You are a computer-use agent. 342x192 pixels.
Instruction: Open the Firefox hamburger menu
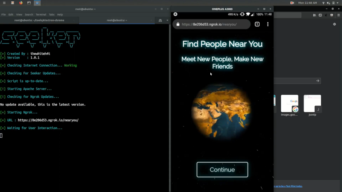339,15
